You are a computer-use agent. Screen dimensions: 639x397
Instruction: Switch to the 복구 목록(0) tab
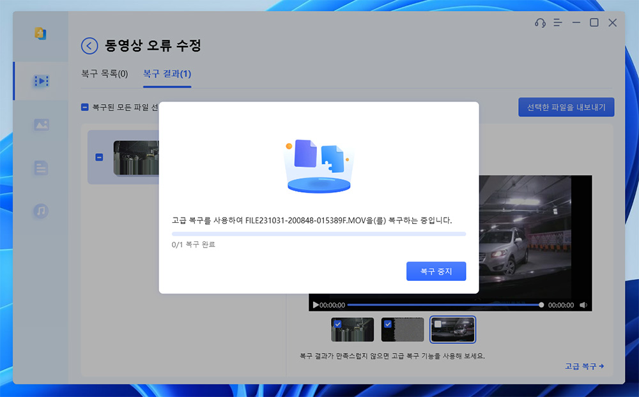point(104,73)
